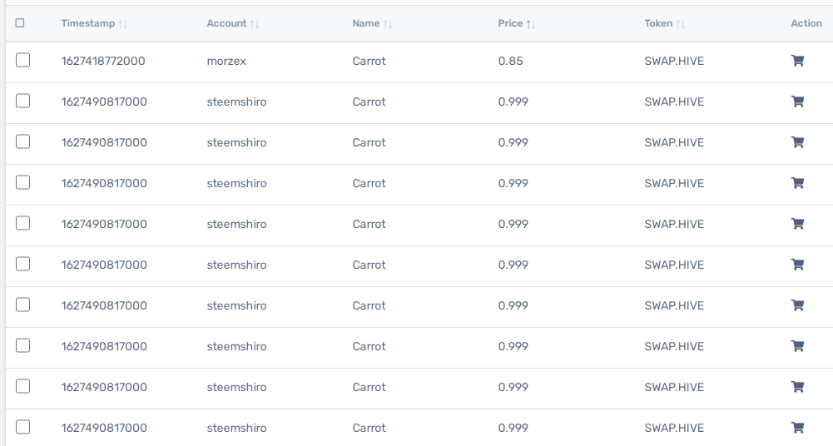Click 0.85 price cell
The width and height of the screenshot is (833, 446).
(510, 61)
